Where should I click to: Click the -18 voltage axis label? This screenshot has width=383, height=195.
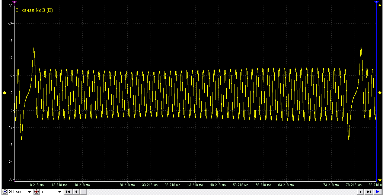[x=10, y=41]
